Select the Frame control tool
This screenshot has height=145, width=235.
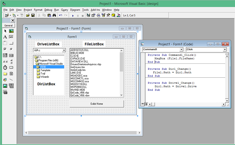click(x=5, y=43)
